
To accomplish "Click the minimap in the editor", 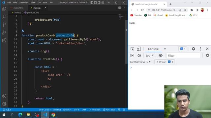I will (x=122, y=17).
